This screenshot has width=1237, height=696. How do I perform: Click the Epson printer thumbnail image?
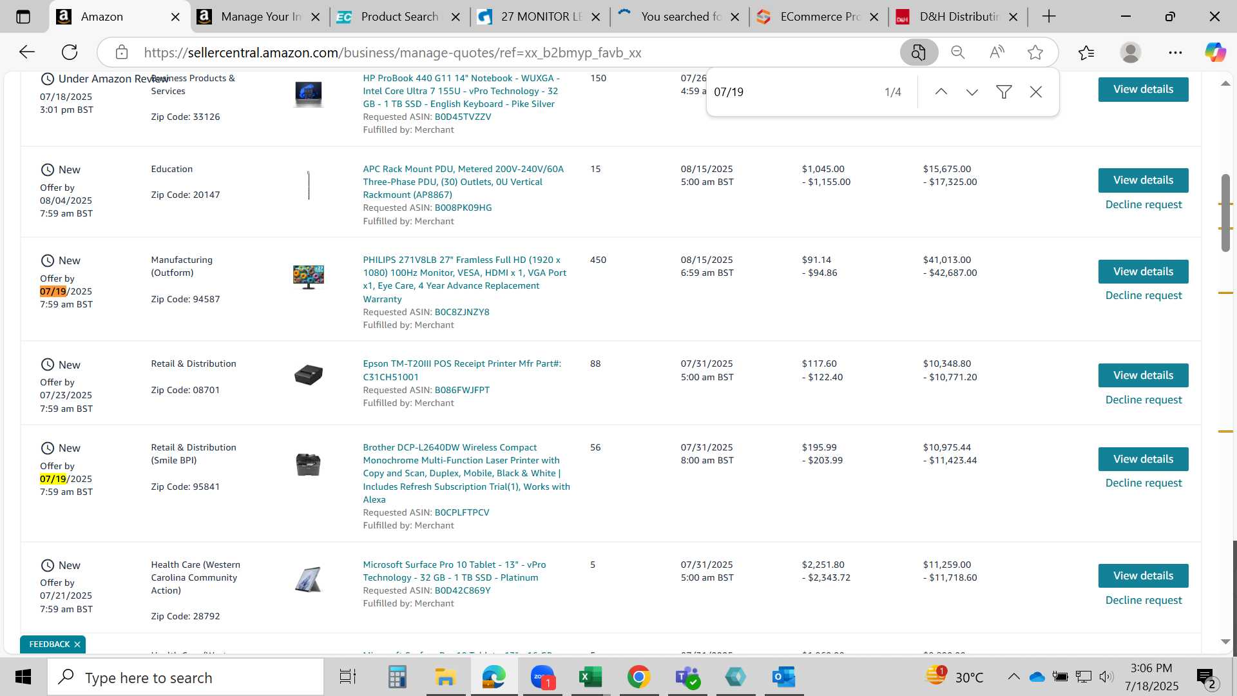pos(309,374)
